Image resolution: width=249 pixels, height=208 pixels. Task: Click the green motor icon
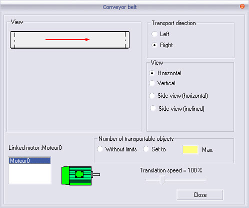pyautogui.click(x=80, y=175)
